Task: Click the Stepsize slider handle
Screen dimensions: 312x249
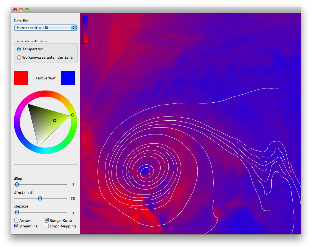Action: pyautogui.click(x=17, y=212)
